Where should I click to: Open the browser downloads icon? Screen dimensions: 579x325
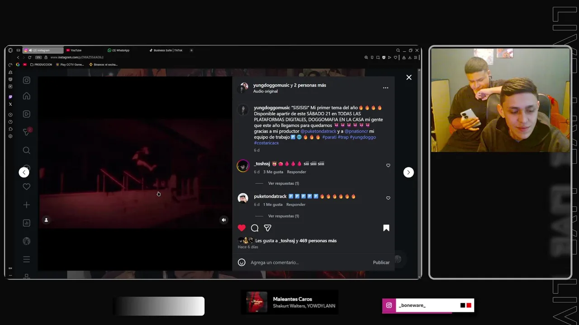click(410, 57)
